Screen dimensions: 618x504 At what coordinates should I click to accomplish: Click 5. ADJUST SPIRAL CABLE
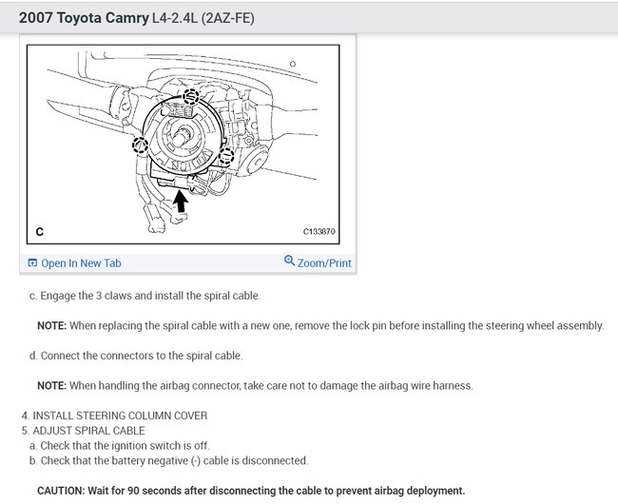click(83, 431)
